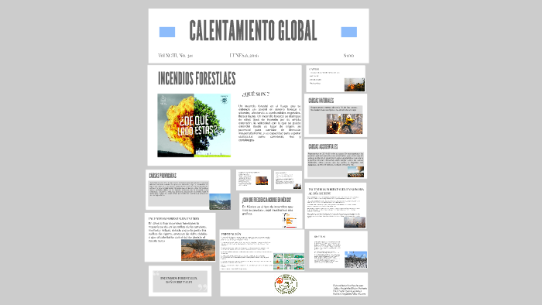The width and height of the screenshot is (542, 305).
Task: Click the smoky firefighter photo in the Sonora frame
Action: pos(355,222)
